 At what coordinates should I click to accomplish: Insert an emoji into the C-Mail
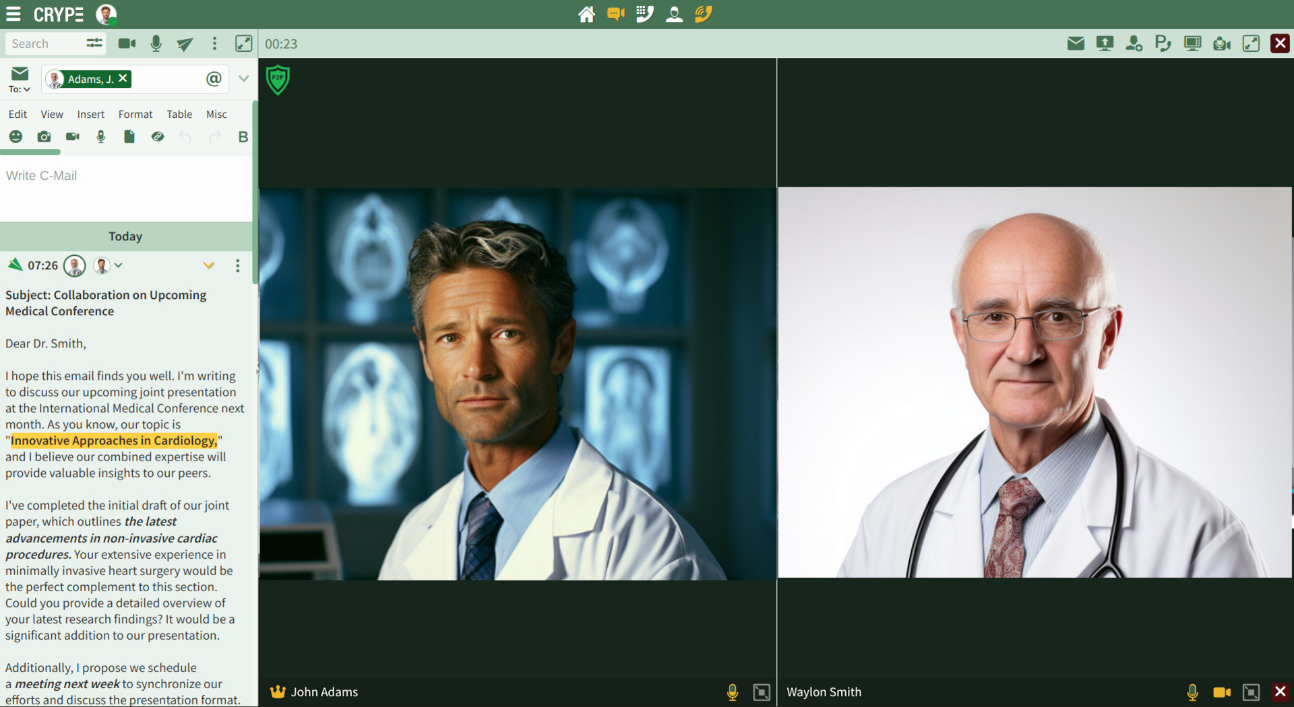(x=16, y=137)
